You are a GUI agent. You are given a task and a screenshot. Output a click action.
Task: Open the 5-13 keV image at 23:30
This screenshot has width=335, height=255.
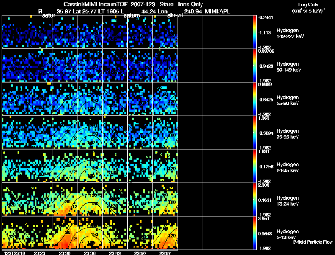tap(65, 233)
